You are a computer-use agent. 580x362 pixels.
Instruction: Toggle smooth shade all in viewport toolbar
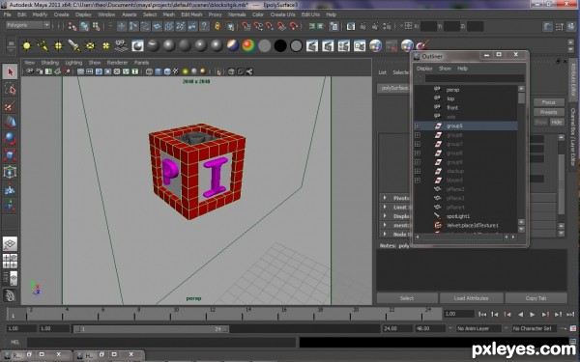158,71
